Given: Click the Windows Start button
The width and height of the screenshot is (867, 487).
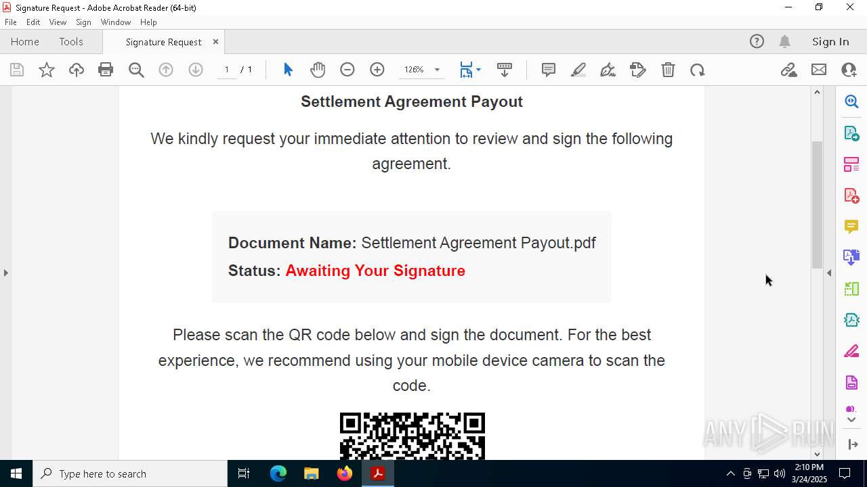Looking at the screenshot, I should click(16, 473).
